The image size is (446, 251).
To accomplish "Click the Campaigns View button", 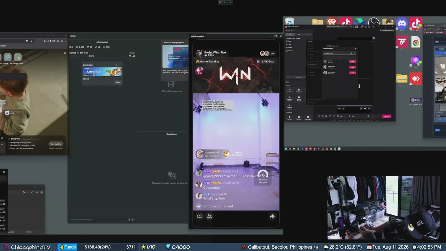I will (x=118, y=82).
